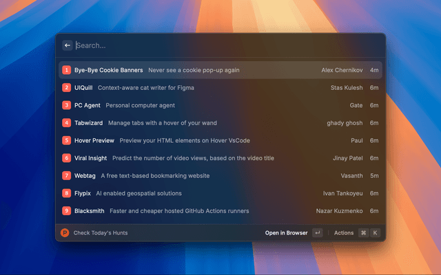
Task: Click 'Check Today's Hunts' label
Action: click(101, 233)
